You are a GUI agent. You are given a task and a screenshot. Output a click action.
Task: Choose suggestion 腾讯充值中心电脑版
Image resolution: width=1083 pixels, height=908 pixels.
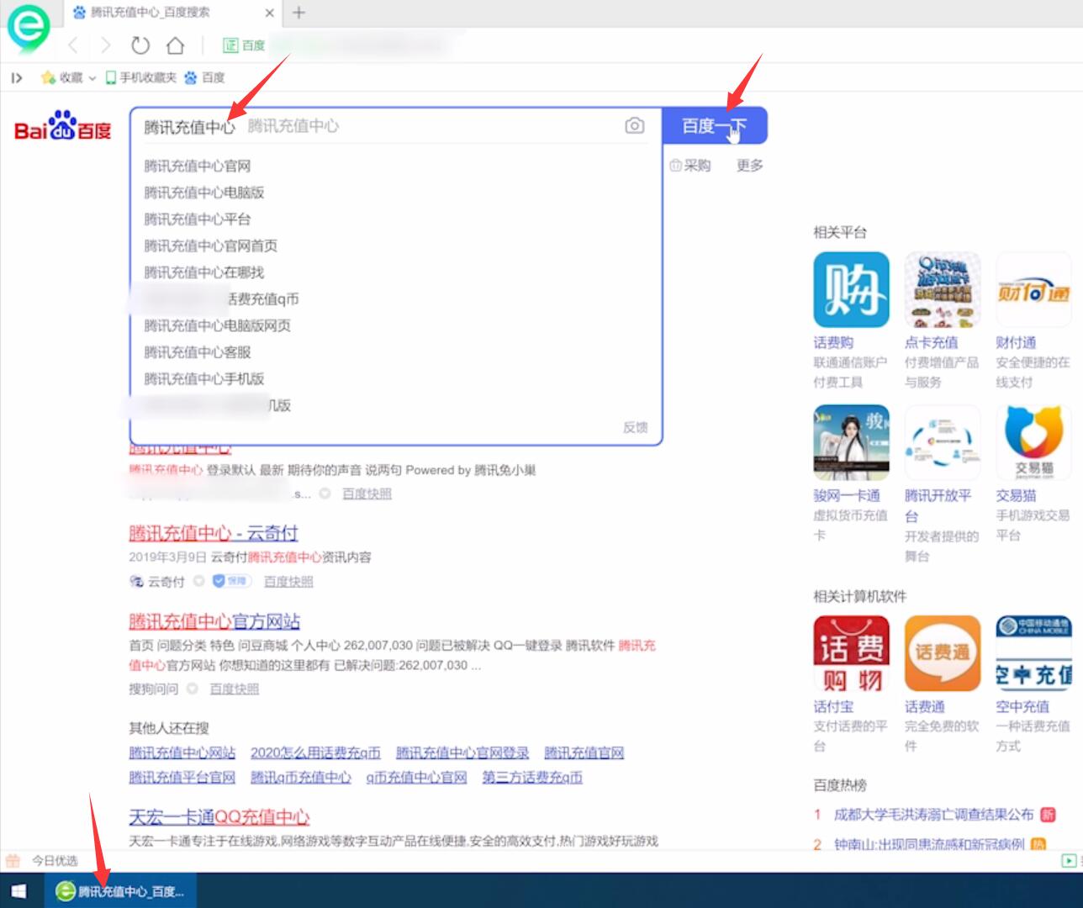[203, 193]
